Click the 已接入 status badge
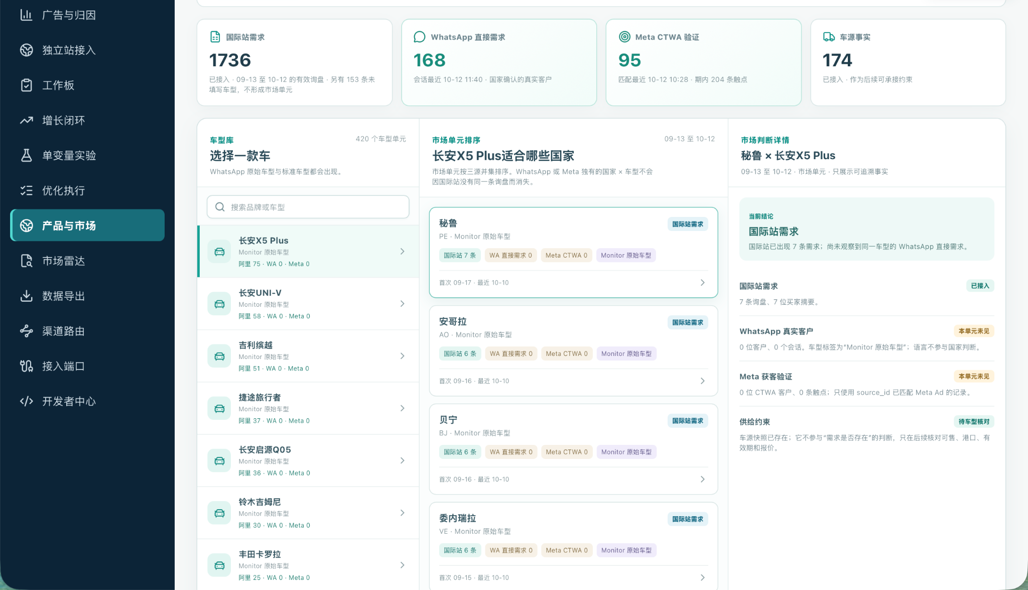The image size is (1028, 590). pyautogui.click(x=980, y=286)
